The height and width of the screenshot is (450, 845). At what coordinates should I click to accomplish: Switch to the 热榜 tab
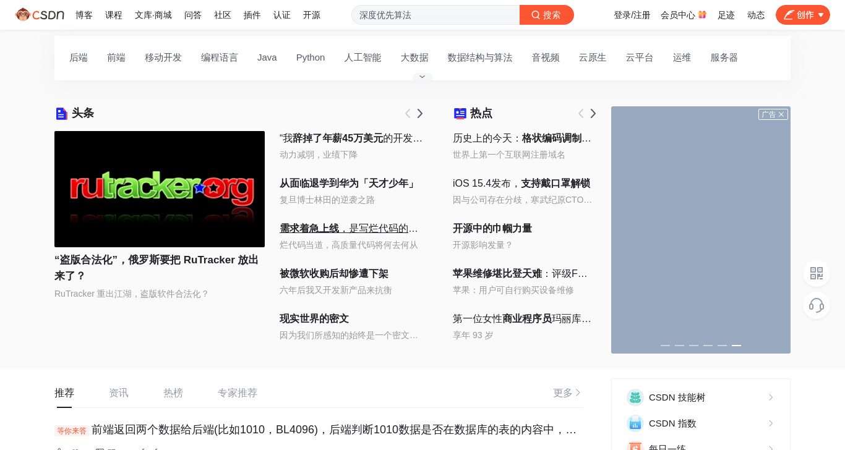173,393
